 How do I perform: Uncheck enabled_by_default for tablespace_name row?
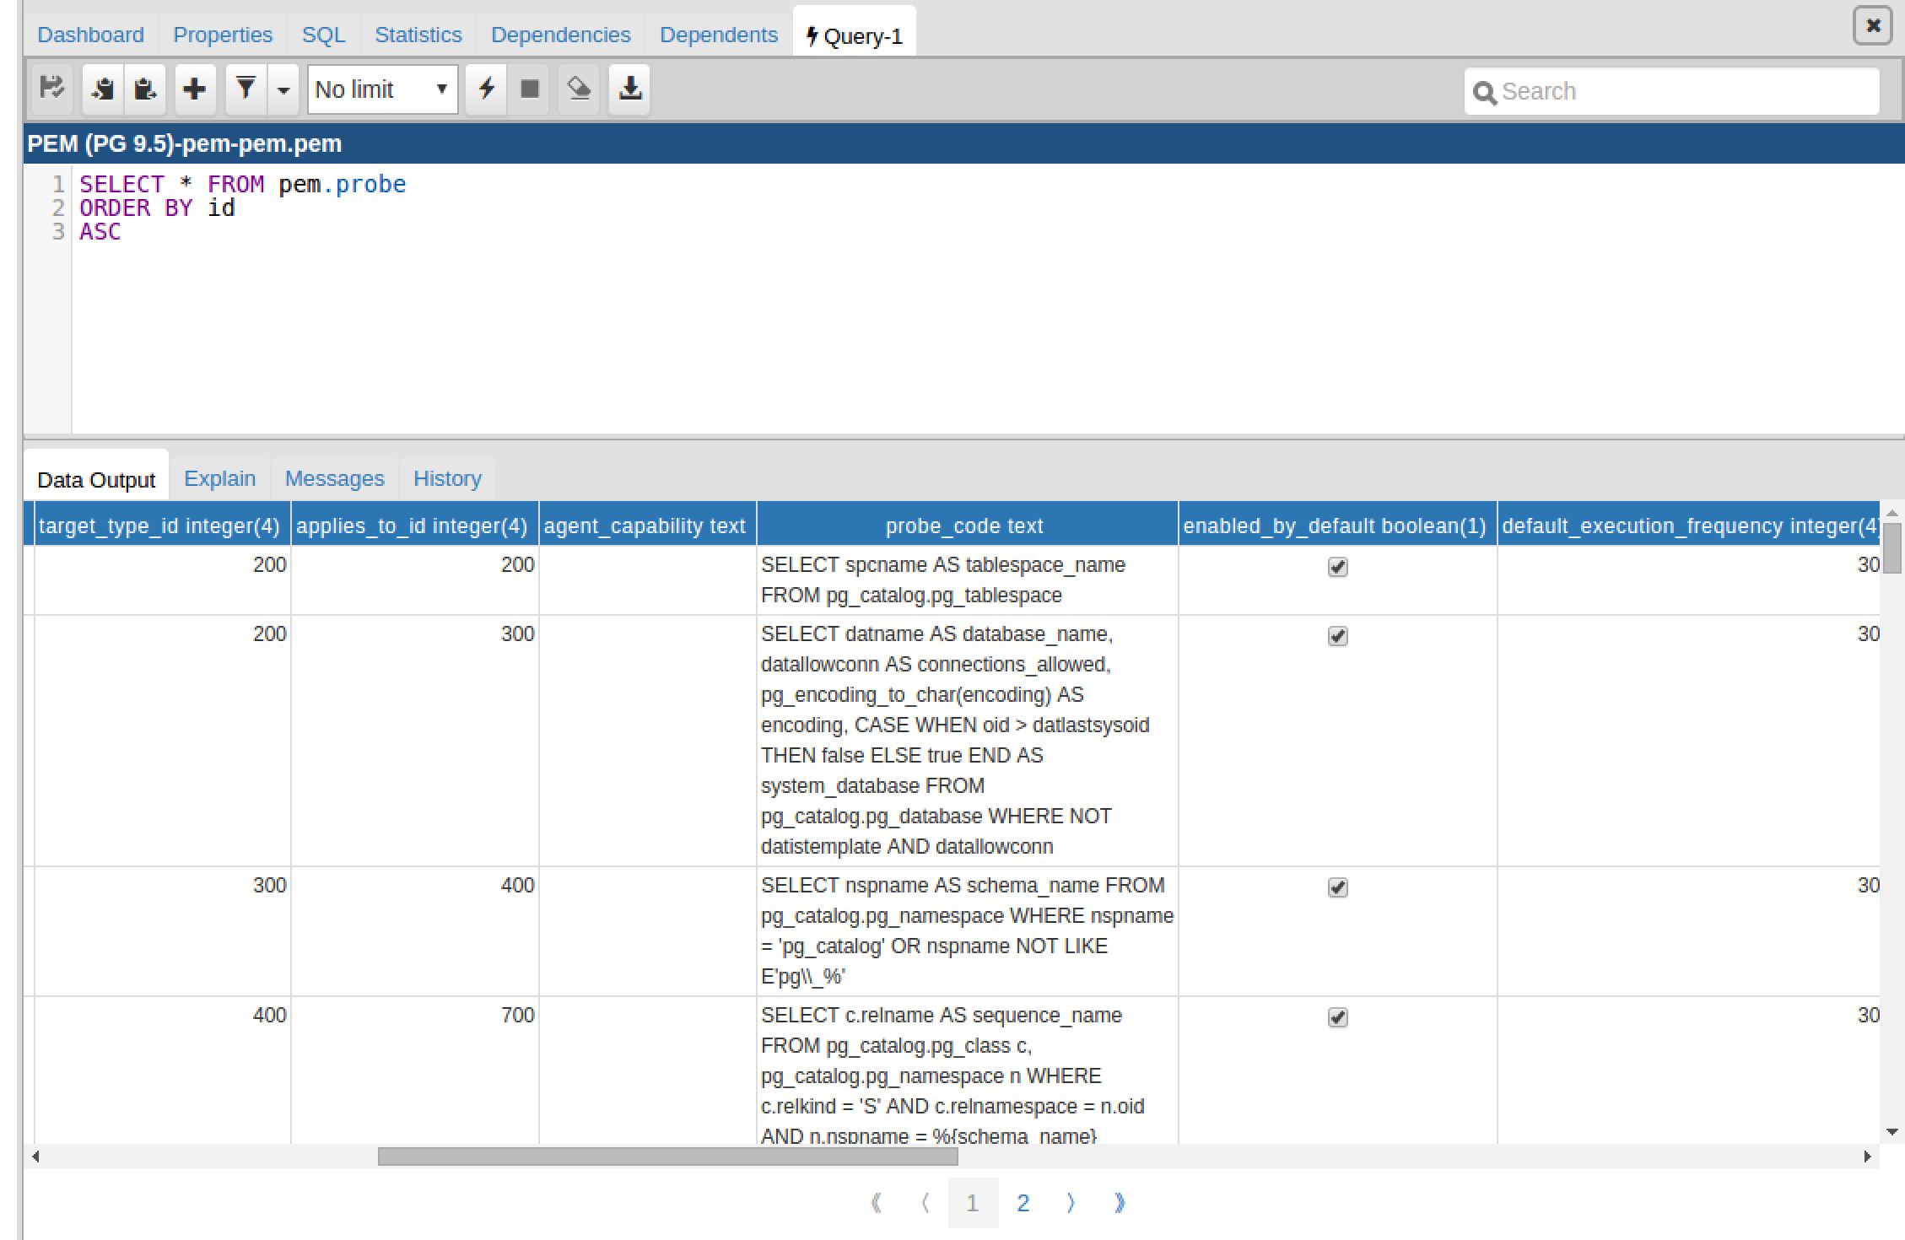tap(1337, 567)
